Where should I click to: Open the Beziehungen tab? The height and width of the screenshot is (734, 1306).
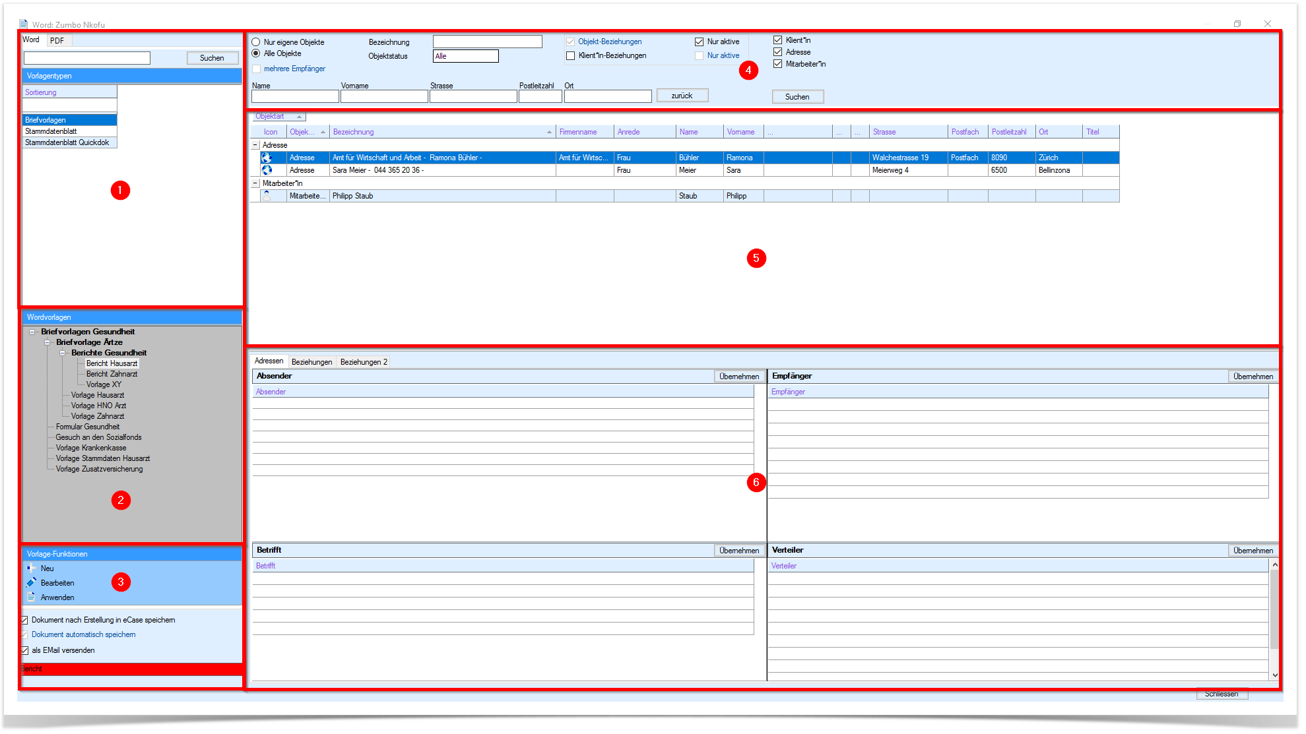tap(312, 362)
